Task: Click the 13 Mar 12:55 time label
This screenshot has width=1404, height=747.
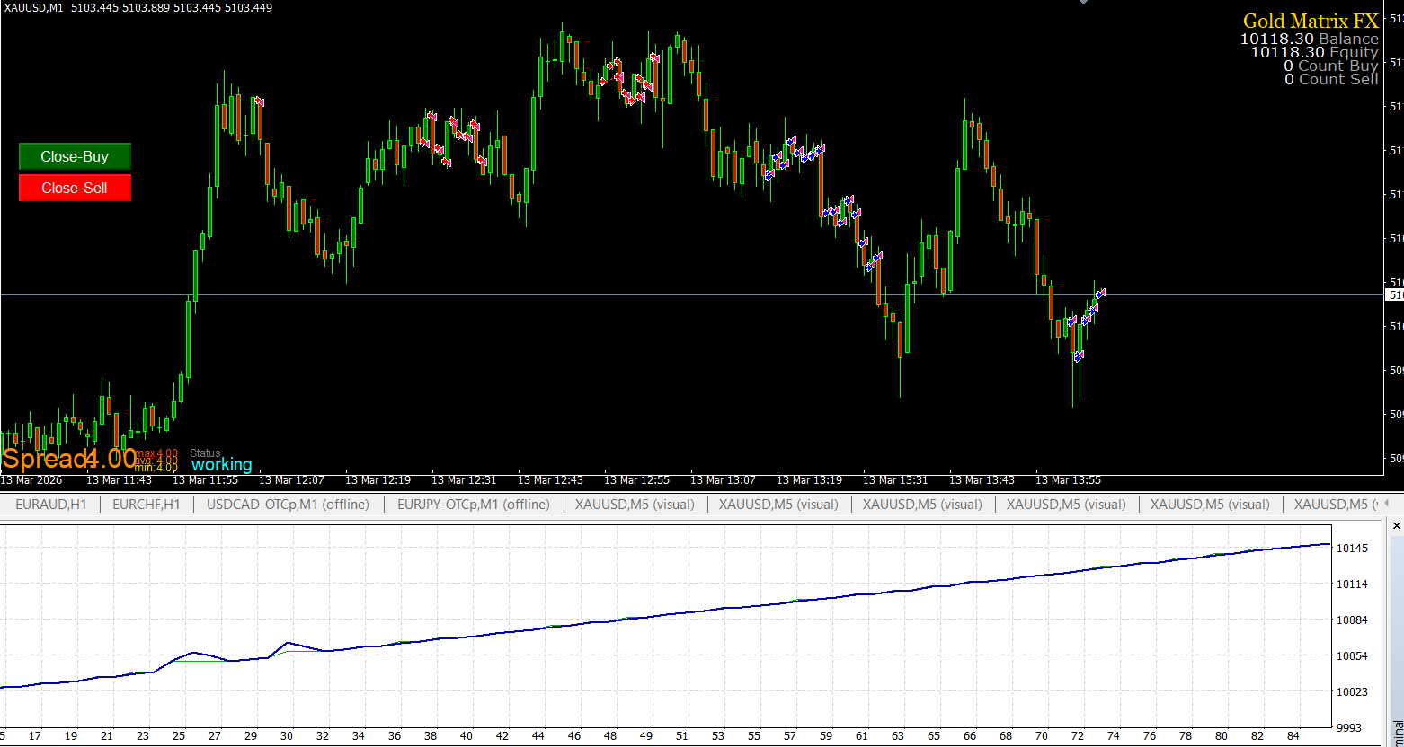Action: click(636, 480)
